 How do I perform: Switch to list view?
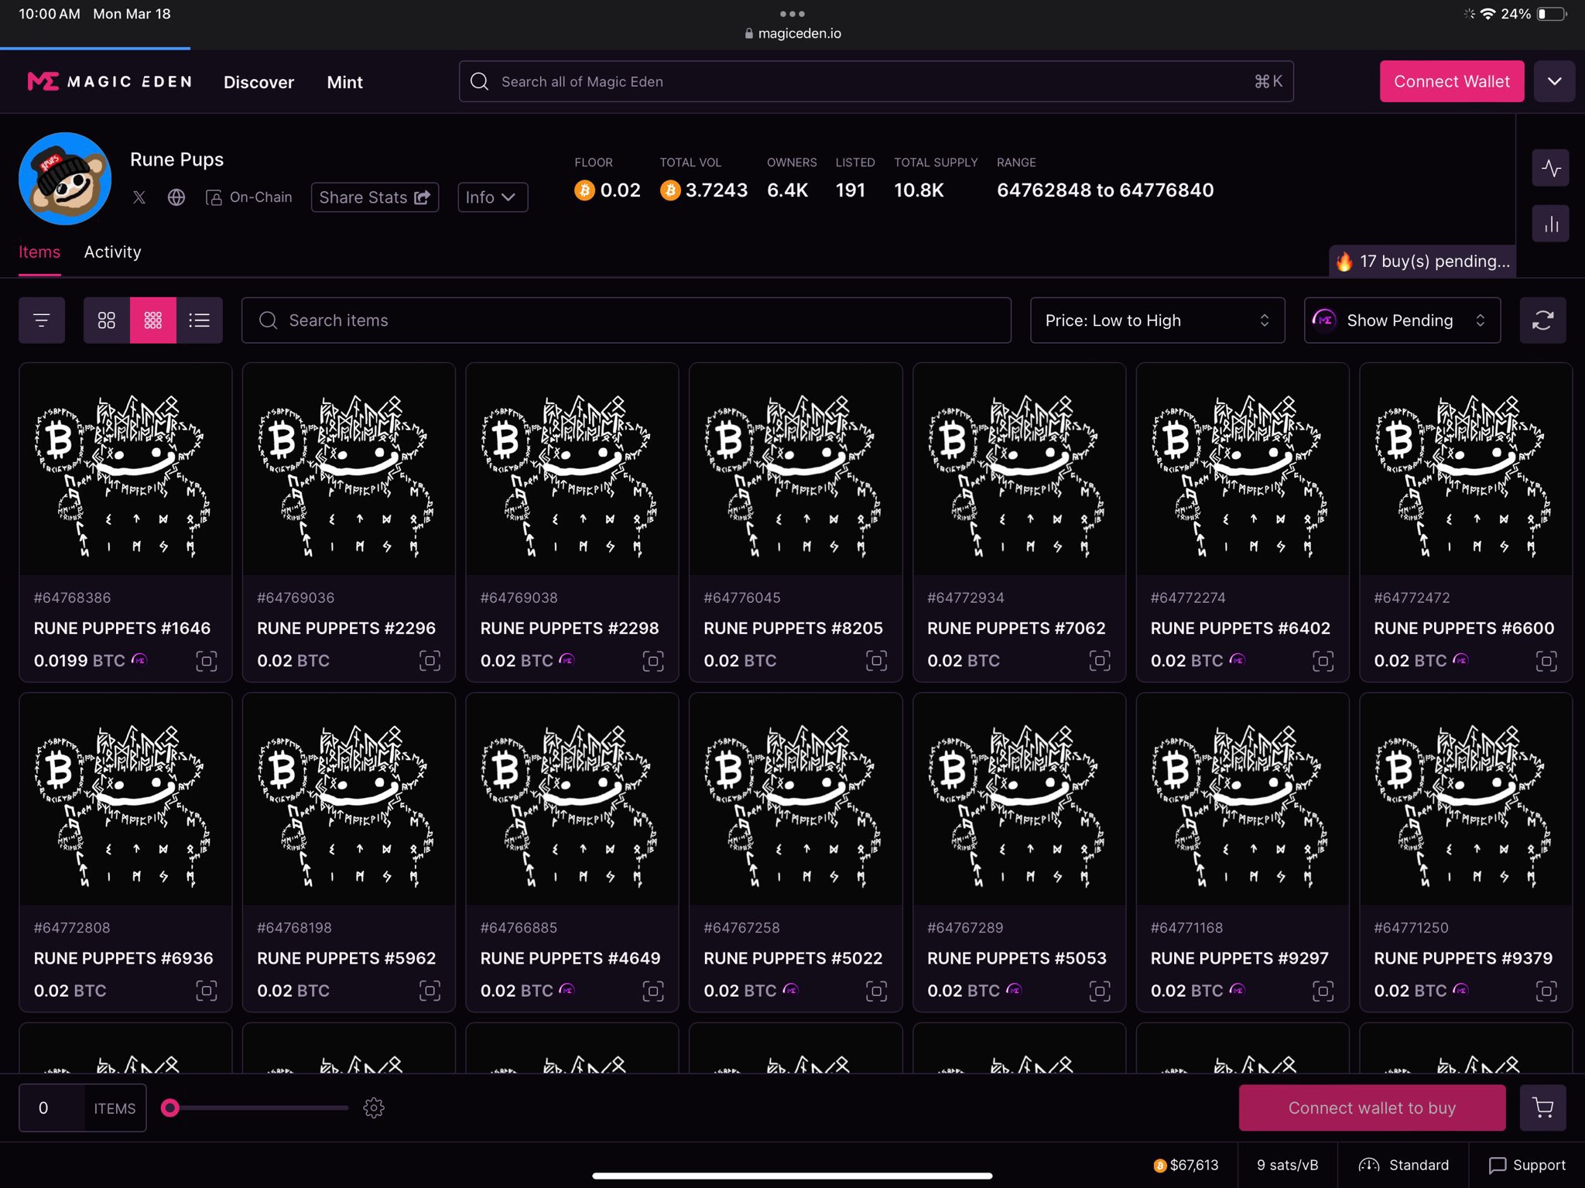click(200, 320)
